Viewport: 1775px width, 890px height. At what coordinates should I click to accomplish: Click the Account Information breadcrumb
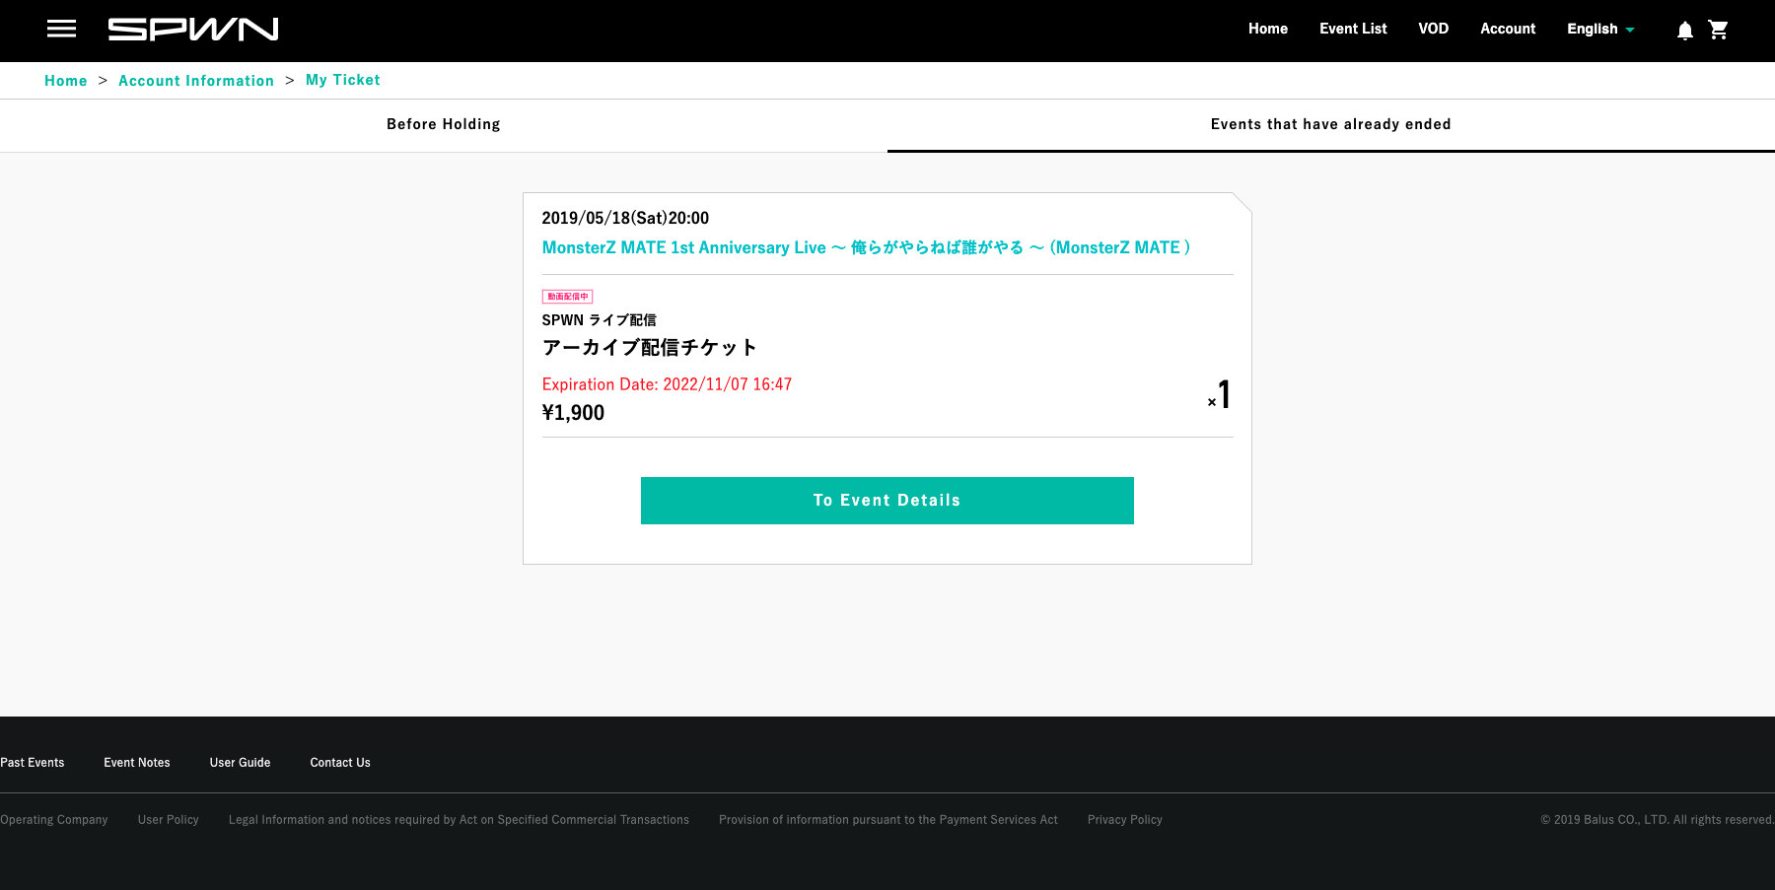(196, 81)
